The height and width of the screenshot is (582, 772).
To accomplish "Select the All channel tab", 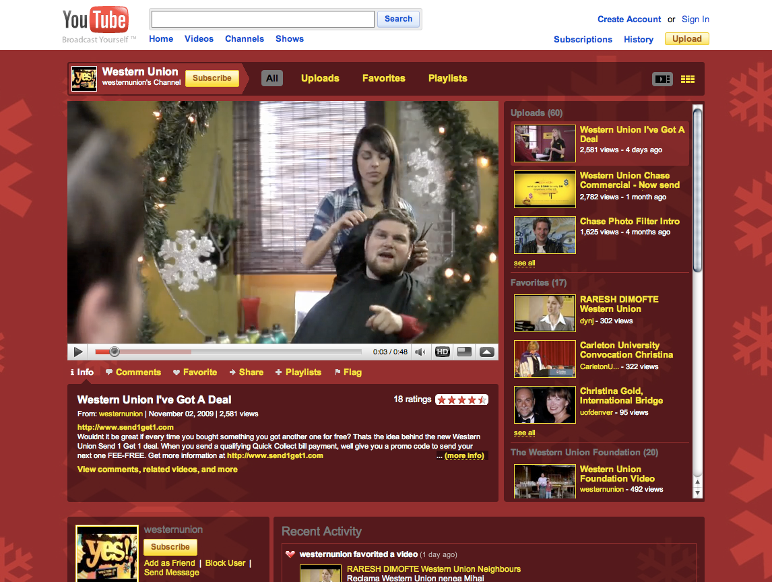I will pos(271,78).
